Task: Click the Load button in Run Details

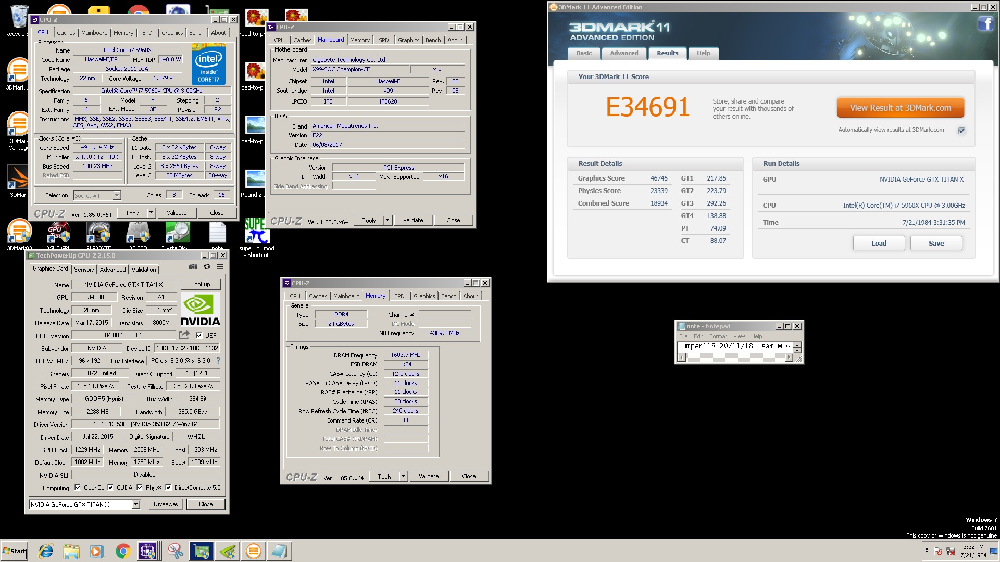Action: point(879,243)
